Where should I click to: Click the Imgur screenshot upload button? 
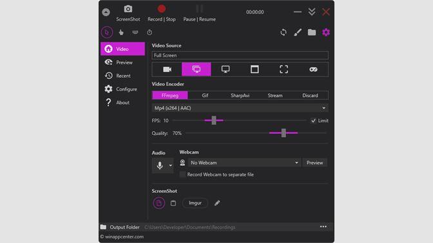195,203
